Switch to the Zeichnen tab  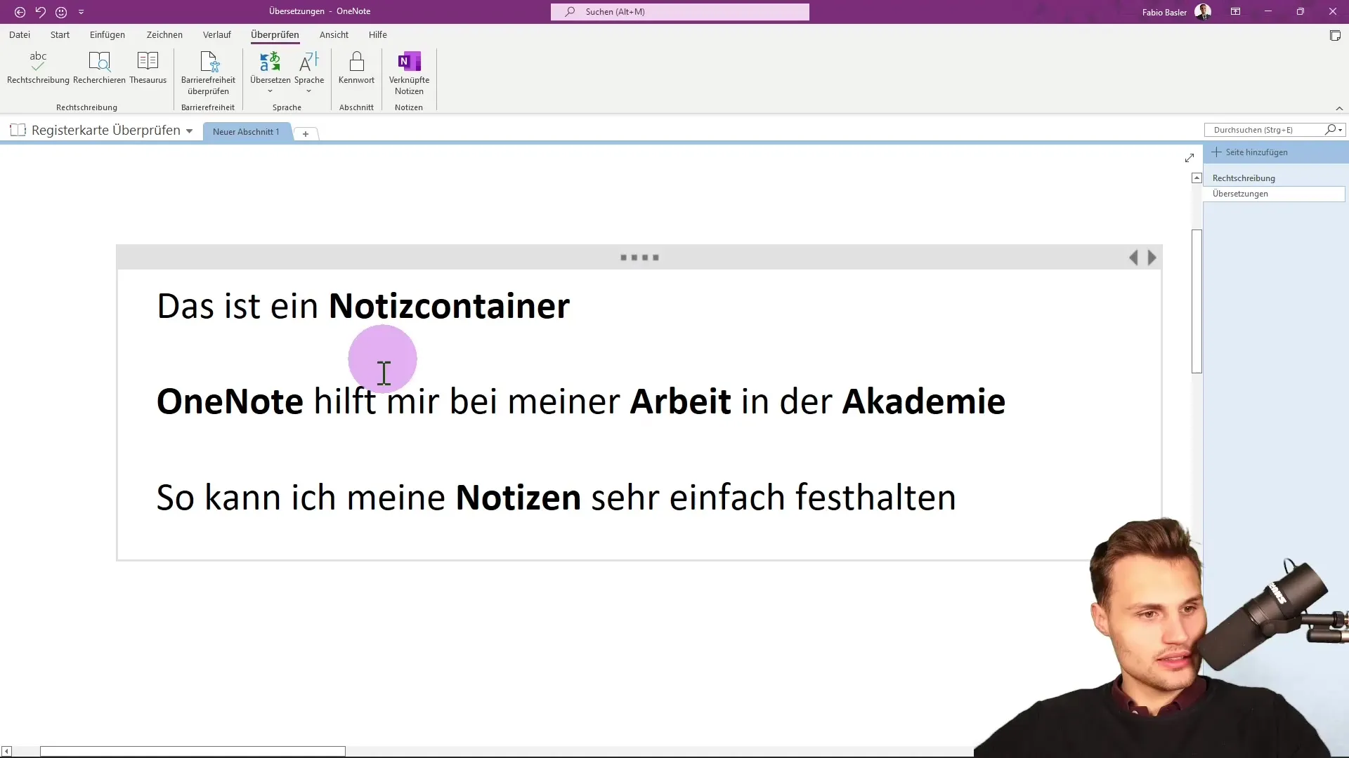(164, 34)
